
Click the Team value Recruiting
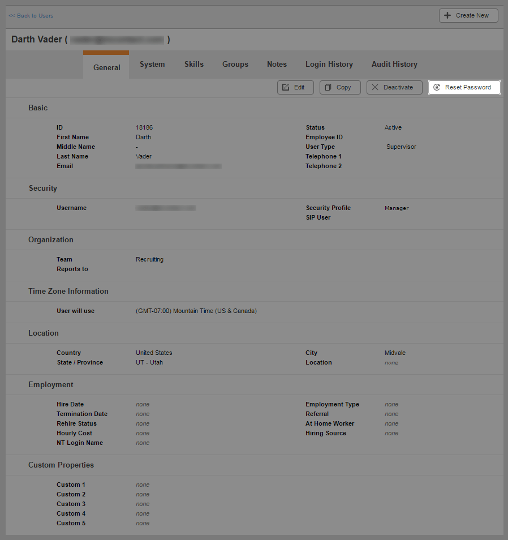[x=149, y=259]
